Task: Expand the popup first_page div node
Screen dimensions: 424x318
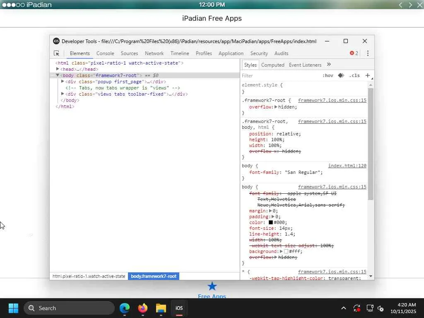Action: (x=63, y=82)
